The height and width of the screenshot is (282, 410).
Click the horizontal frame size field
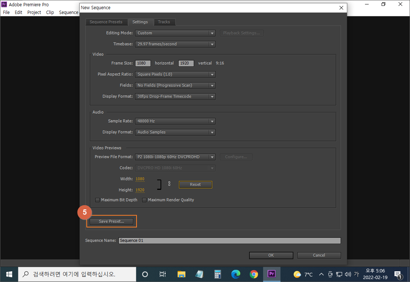point(143,63)
